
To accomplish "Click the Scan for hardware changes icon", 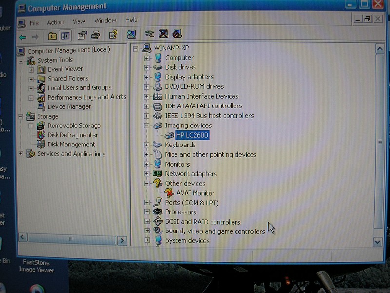I will pyautogui.click(x=131, y=34).
